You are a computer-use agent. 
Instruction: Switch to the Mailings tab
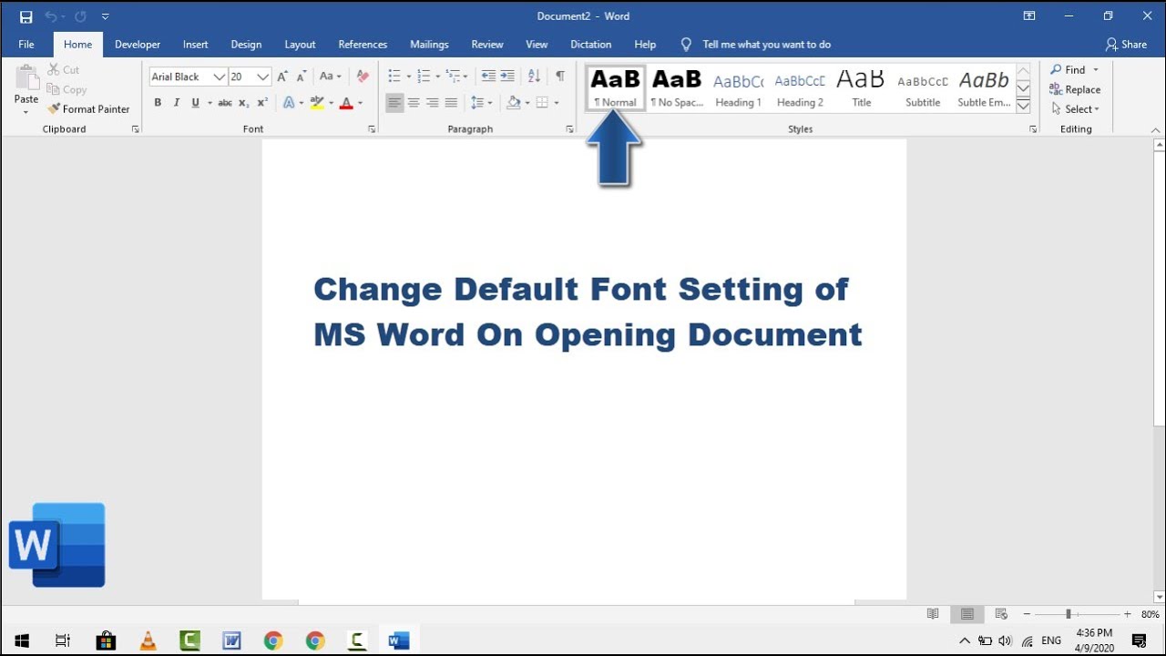(x=429, y=44)
